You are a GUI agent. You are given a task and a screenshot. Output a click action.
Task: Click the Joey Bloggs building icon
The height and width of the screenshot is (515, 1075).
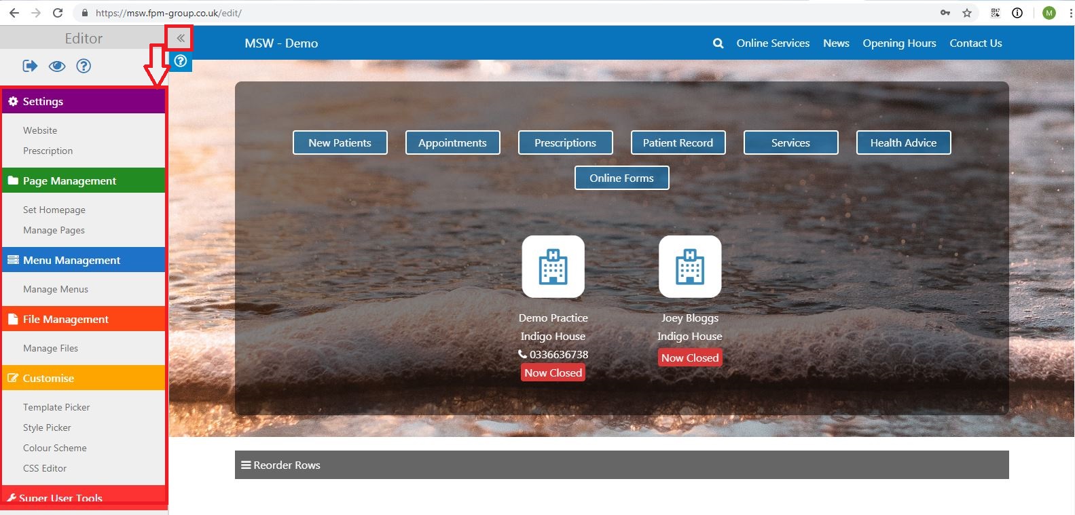click(x=689, y=267)
